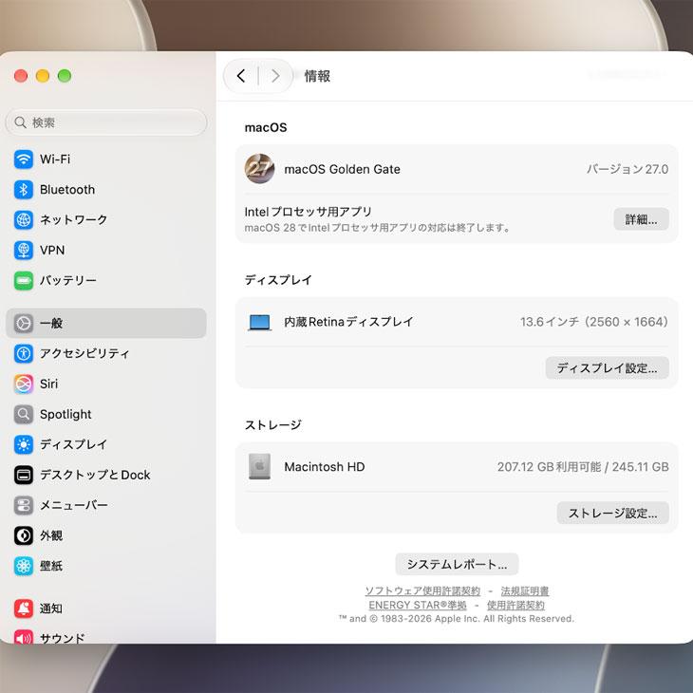Open the Spotlight magnifier icon
Viewport: 693px width, 693px height.
point(24,414)
